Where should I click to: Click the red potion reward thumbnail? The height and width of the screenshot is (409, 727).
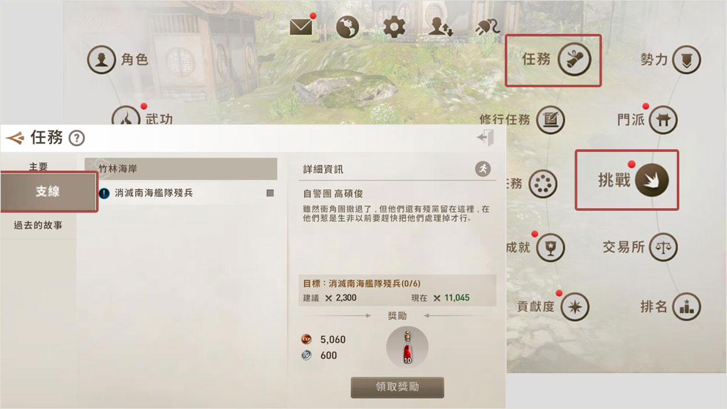pyautogui.click(x=407, y=347)
